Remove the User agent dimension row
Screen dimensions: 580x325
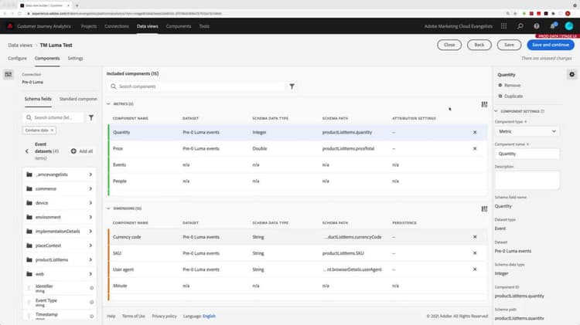point(475,269)
